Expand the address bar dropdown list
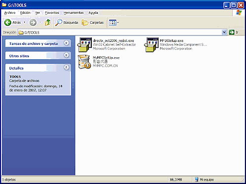The width and height of the screenshot is (246, 184). tap(224, 32)
